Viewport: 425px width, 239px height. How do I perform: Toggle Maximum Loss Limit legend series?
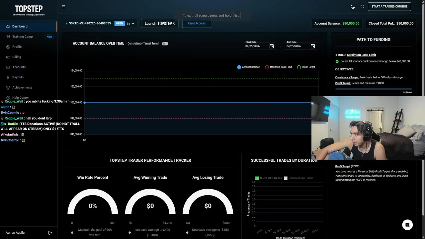coord(278,67)
